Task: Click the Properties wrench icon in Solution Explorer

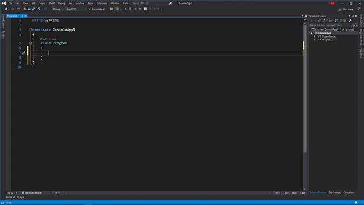Action: 350,21
